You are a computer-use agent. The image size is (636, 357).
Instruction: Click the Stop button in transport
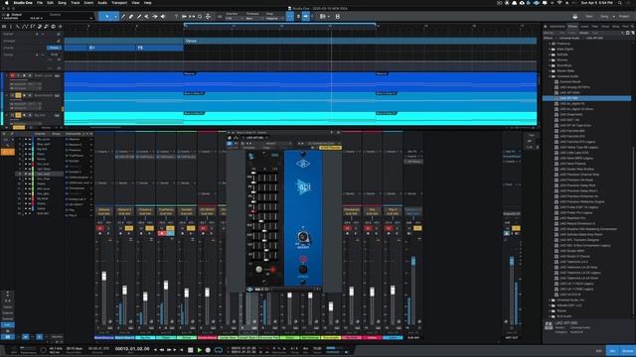coord(190,350)
